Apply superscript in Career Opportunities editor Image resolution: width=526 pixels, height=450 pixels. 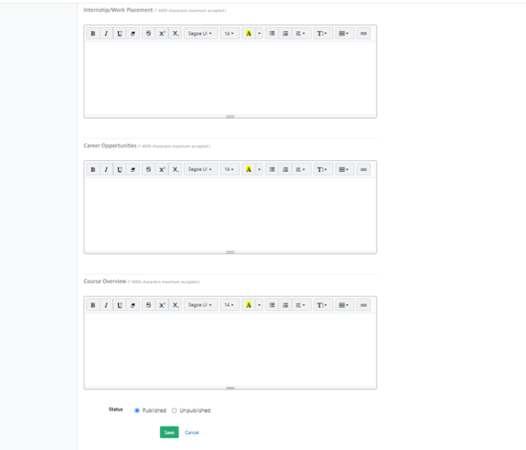tap(162, 169)
